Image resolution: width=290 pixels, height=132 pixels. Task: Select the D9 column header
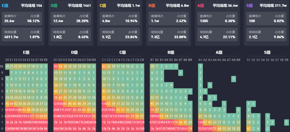(x=93, y=60)
